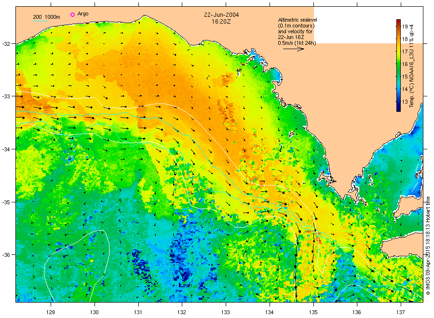Click the temperature color bar
This screenshot has width=434, height=318.
[x=399, y=66]
